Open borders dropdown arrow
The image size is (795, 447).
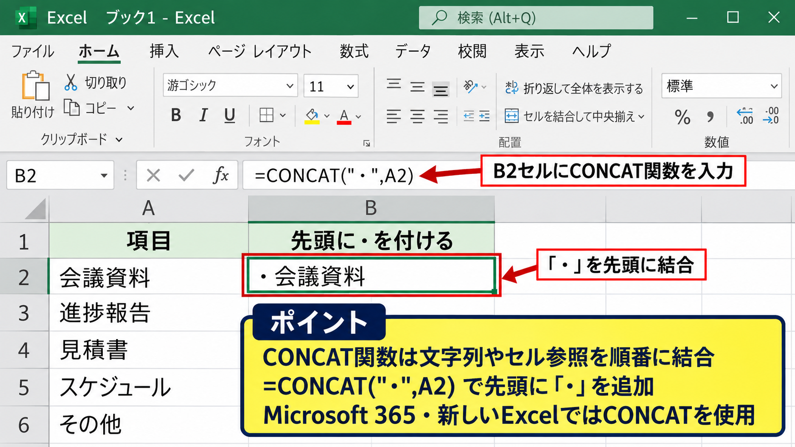click(x=283, y=115)
